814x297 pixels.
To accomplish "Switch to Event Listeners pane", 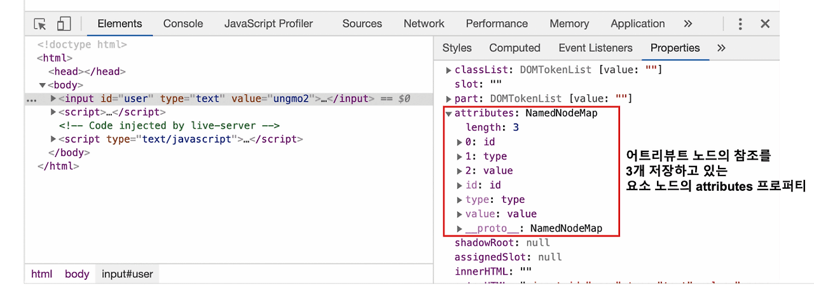I will (x=595, y=48).
